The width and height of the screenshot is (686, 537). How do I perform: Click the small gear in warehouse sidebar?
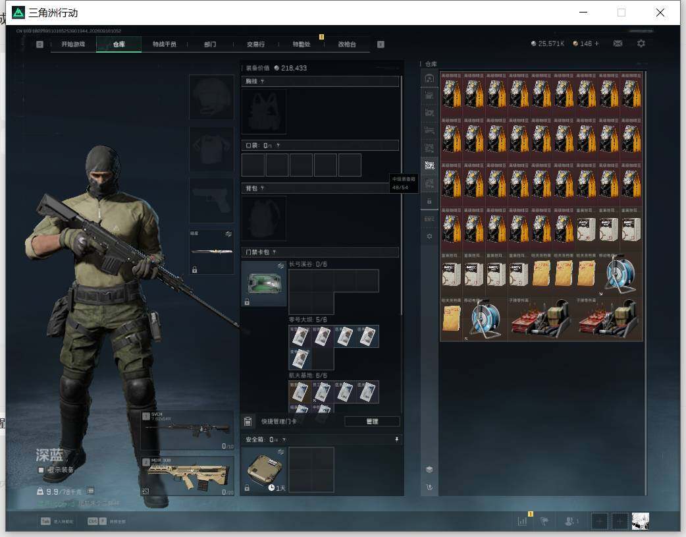(429, 236)
